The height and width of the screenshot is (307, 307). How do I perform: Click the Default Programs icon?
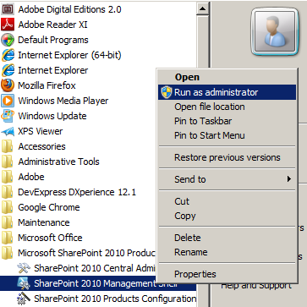coord(8,40)
